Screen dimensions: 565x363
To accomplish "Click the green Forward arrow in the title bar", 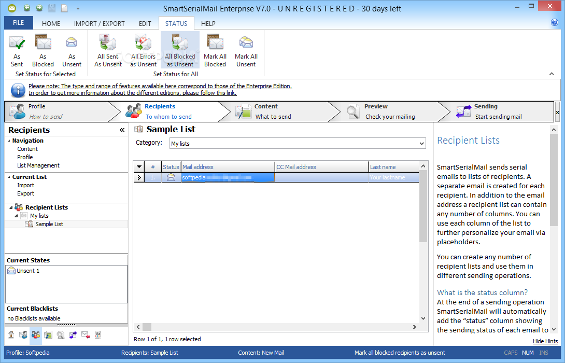I will [x=39, y=8].
